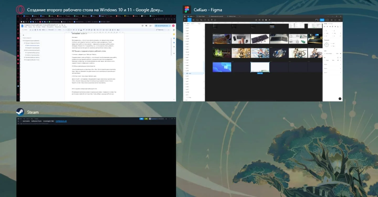Image resolution: width=378 pixels, height=197 pixels.
Task: Switch to the СиКью Figma window thumbnail
Action: coord(263,58)
